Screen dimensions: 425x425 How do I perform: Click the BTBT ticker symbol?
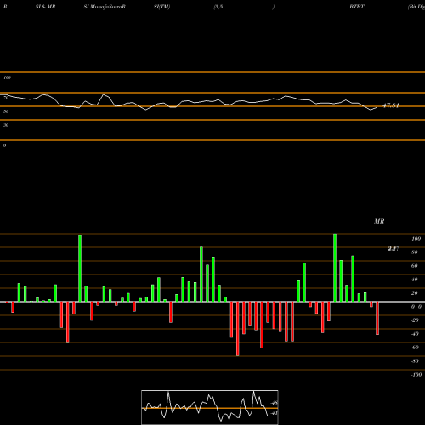click(357, 7)
